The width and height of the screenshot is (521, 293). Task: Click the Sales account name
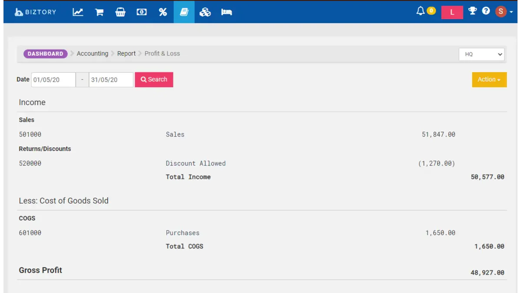[x=175, y=135]
